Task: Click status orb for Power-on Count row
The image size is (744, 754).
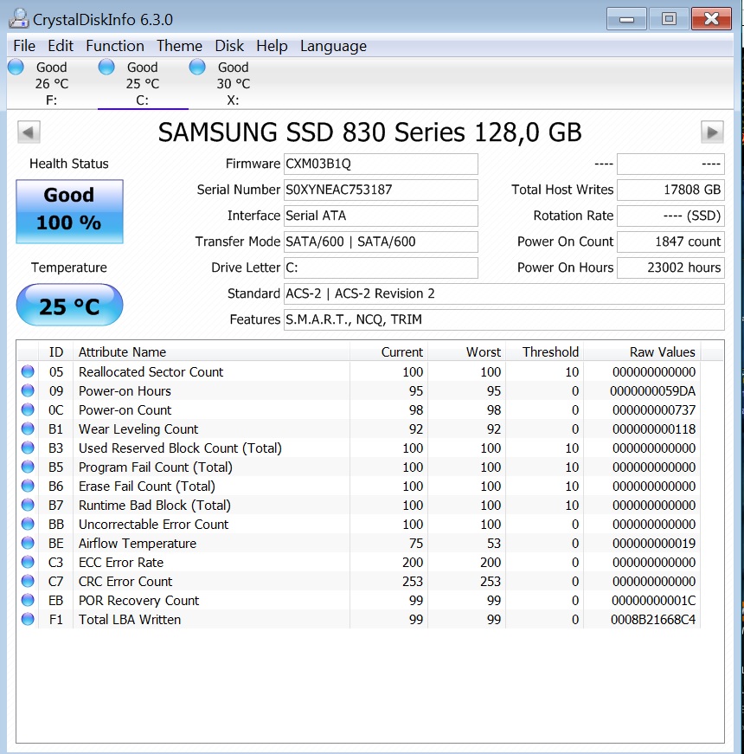Action: (28, 409)
